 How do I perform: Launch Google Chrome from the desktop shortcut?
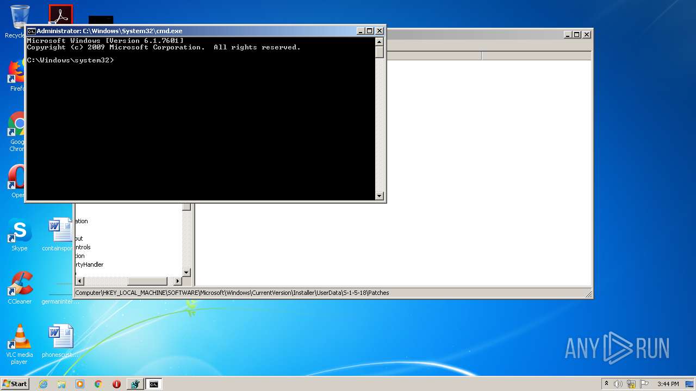tap(16, 132)
